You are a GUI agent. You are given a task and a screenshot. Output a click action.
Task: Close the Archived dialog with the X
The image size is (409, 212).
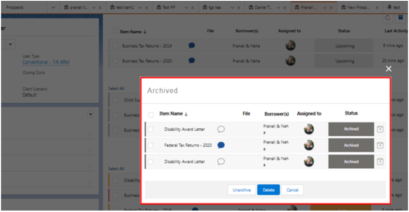pyautogui.click(x=388, y=69)
